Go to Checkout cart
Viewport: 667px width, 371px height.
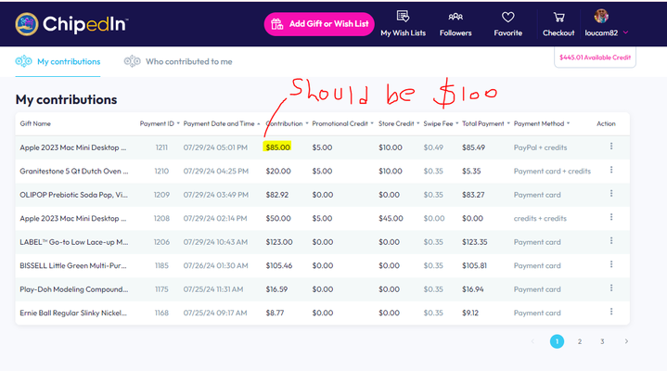(x=558, y=24)
